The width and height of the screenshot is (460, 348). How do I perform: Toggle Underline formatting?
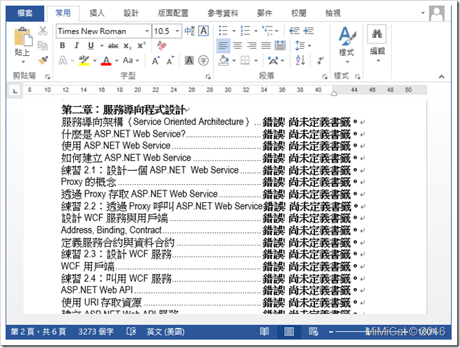[91, 45]
